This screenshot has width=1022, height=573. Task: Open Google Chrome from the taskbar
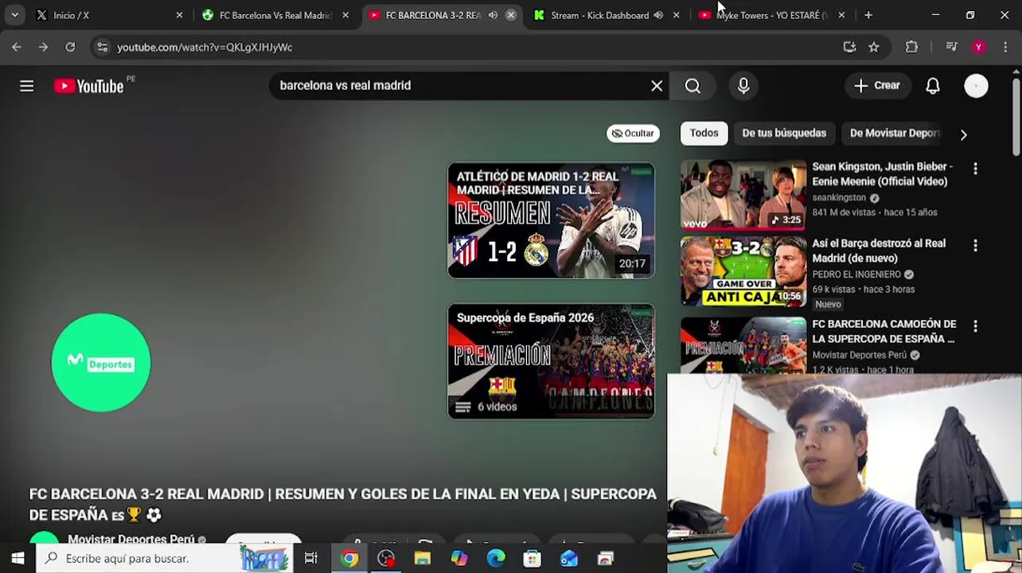(x=349, y=559)
